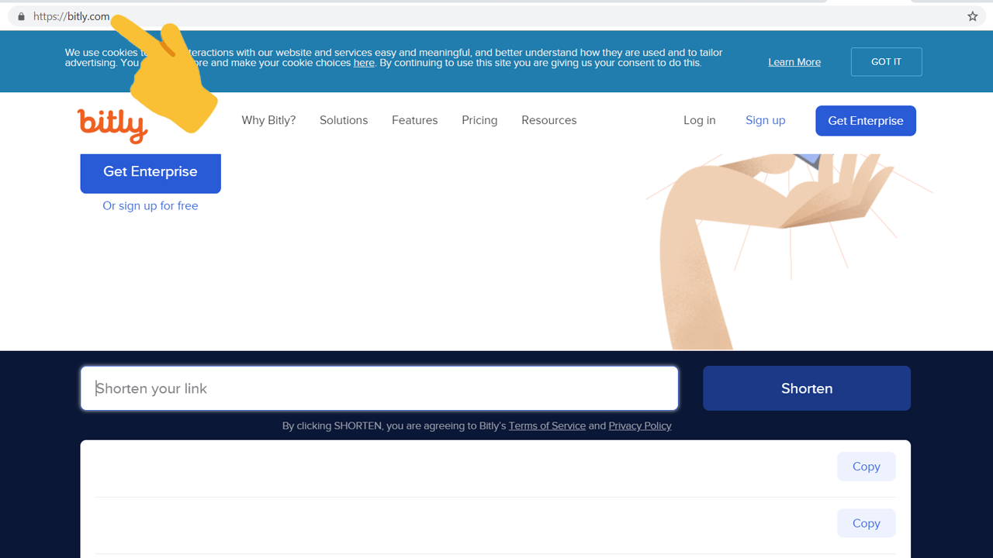Open Learn More in cookie banner
The image size is (993, 558).
794,62
